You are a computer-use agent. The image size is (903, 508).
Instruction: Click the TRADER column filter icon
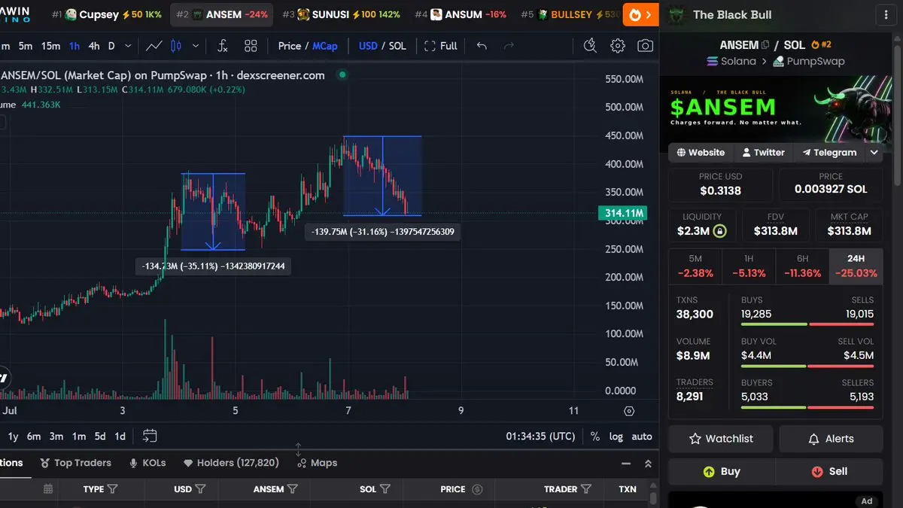tap(586, 489)
